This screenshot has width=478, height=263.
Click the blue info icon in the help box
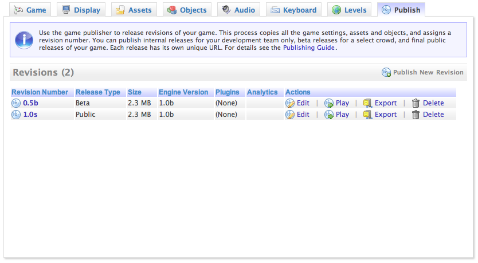(x=24, y=40)
